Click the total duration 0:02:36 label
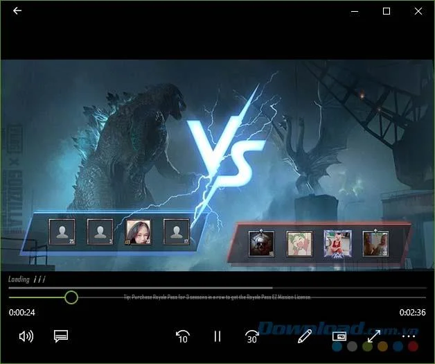435x364 pixels. [412, 313]
